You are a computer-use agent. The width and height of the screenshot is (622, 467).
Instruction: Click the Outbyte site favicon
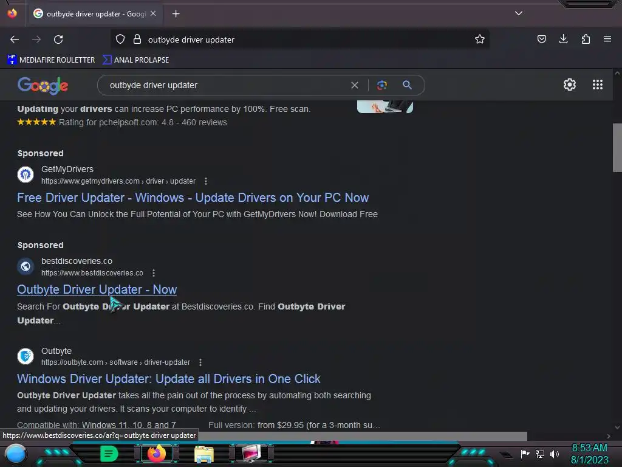(x=26, y=356)
